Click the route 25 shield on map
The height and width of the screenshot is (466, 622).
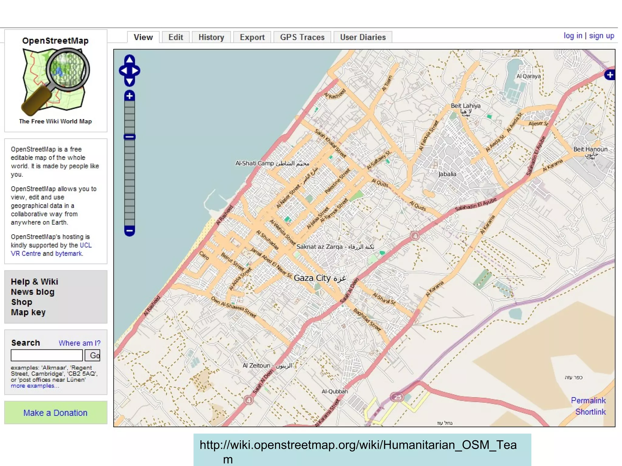tap(398, 397)
